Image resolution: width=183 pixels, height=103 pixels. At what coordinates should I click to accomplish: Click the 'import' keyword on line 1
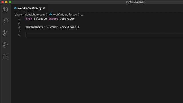coord(53,19)
